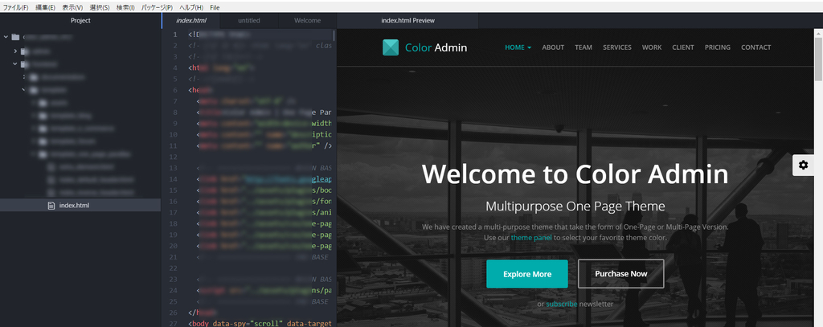Click the Project panel header
This screenshot has width=823, height=327.
[x=80, y=20]
